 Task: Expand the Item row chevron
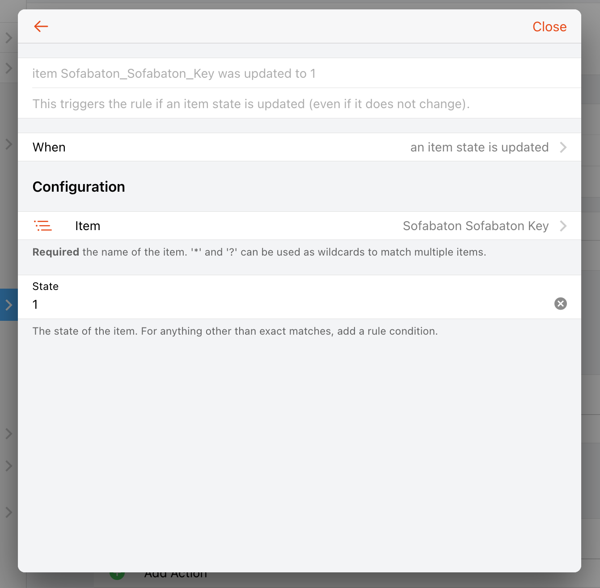(x=563, y=226)
